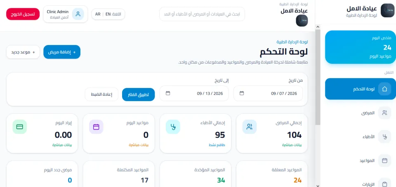
Task: Apply filter with تطبيق الفلتر
Action: tap(139, 95)
